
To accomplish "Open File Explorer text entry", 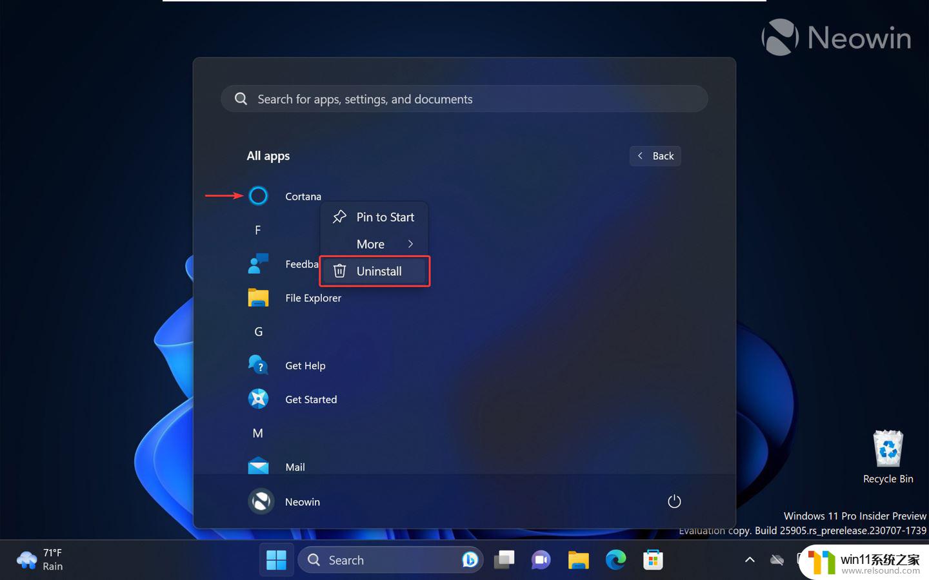I will click(x=313, y=298).
